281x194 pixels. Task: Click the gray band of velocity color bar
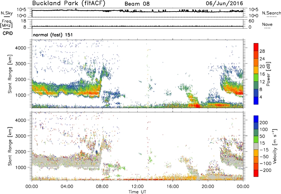[256, 146]
